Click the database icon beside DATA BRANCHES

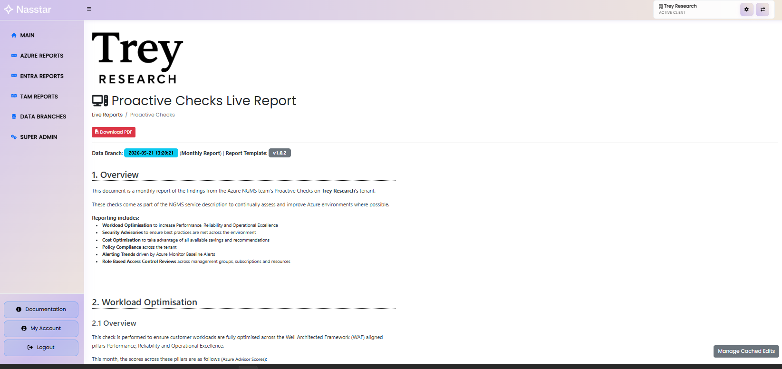(14, 117)
